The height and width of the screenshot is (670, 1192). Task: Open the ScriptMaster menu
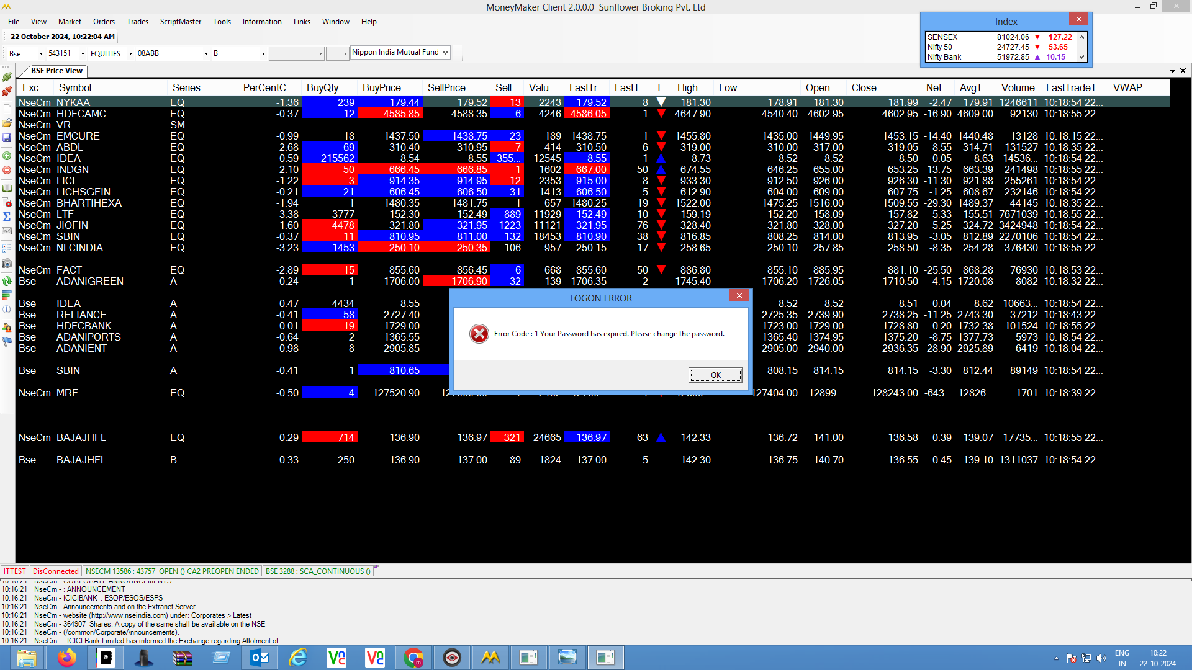[180, 22]
